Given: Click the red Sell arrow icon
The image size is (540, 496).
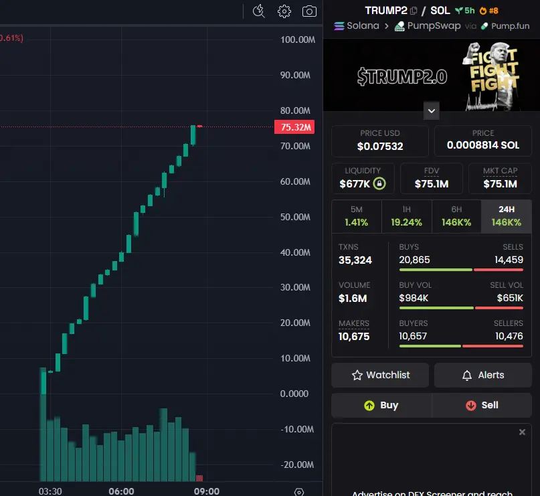Looking at the screenshot, I should point(471,406).
